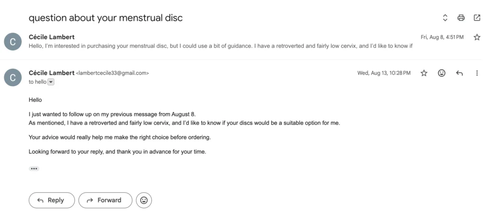Click sender name Cécile Lambert in expanded message
Image resolution: width=485 pixels, height=216 pixels.
pos(52,73)
